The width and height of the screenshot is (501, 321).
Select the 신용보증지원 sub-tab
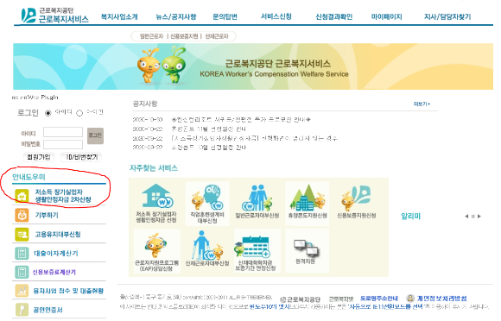click(x=184, y=36)
